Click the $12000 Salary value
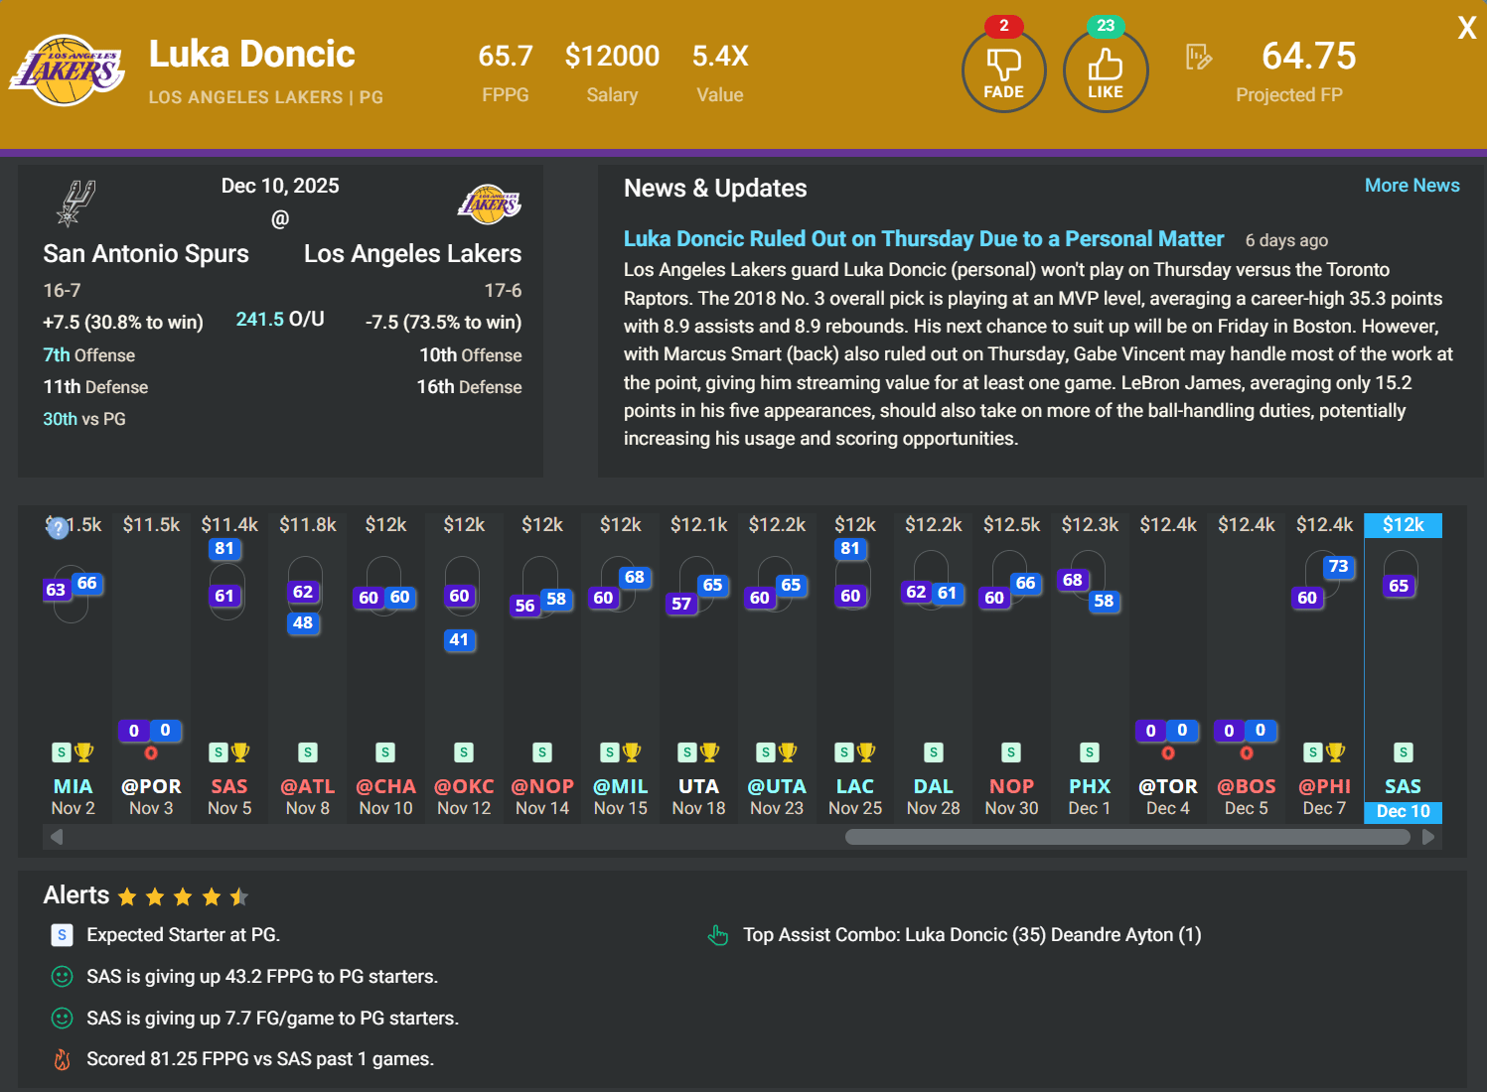The image size is (1487, 1092). (612, 56)
